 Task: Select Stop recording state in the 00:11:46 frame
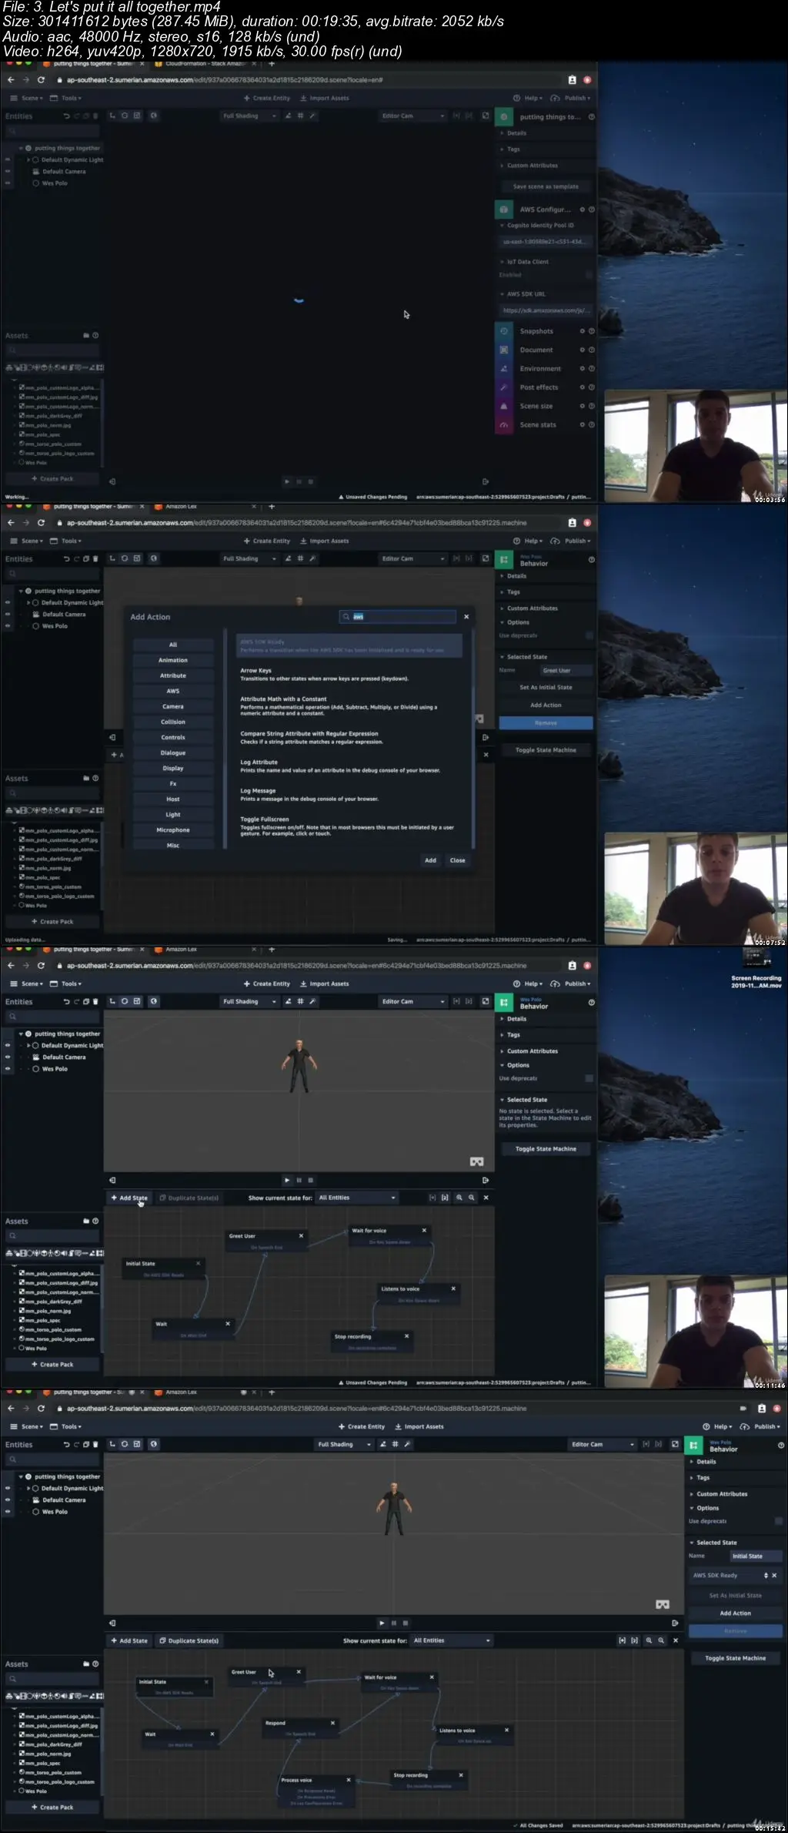pos(372,1342)
